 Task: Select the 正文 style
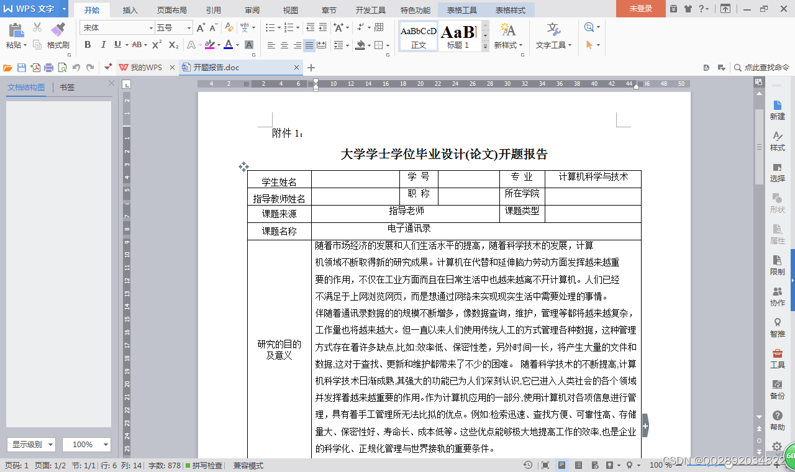point(419,36)
